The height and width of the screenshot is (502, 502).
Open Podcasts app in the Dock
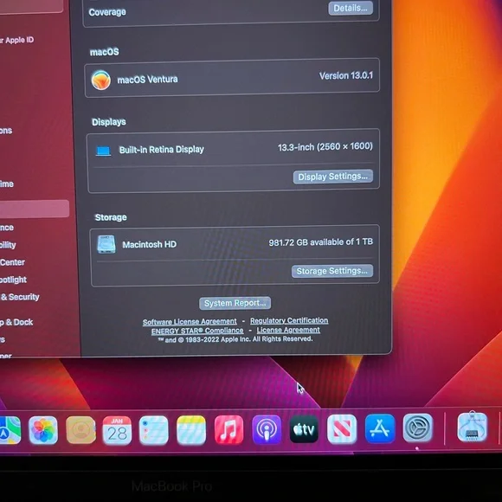point(267,429)
